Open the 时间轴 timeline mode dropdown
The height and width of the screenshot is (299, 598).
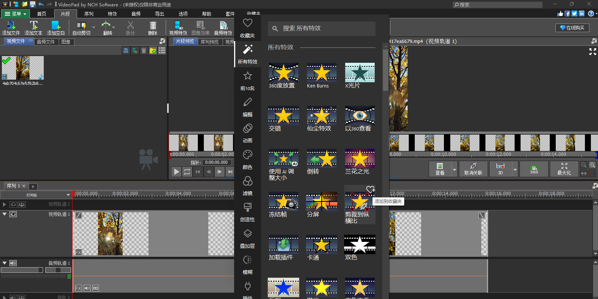click(x=68, y=195)
